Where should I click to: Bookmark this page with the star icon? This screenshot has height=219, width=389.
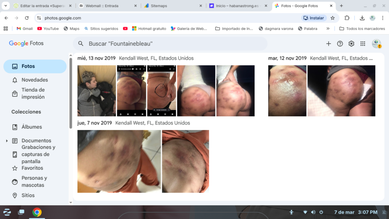[x=333, y=18]
